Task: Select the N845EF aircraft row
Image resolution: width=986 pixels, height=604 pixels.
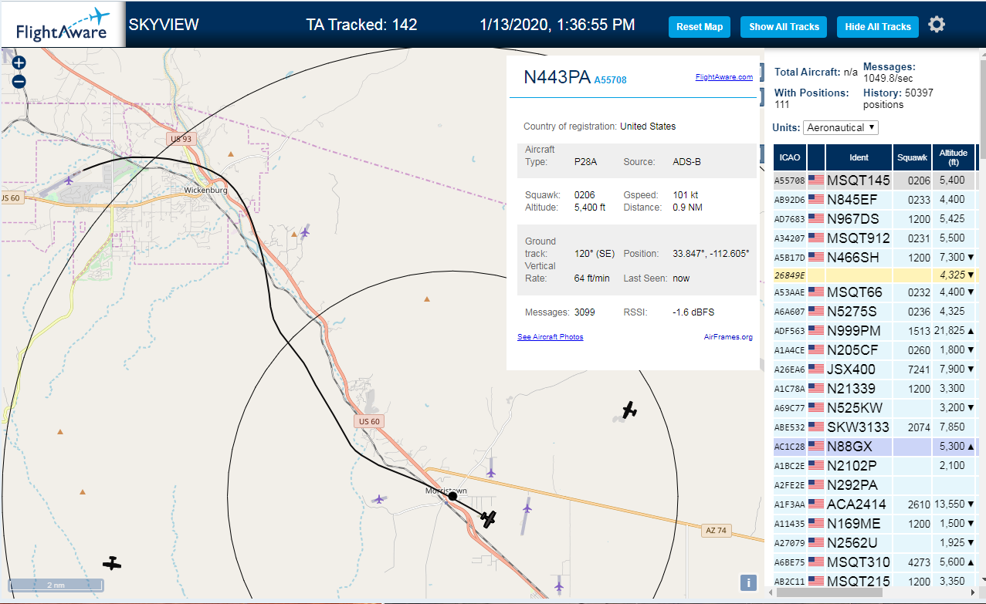Action: click(x=876, y=200)
